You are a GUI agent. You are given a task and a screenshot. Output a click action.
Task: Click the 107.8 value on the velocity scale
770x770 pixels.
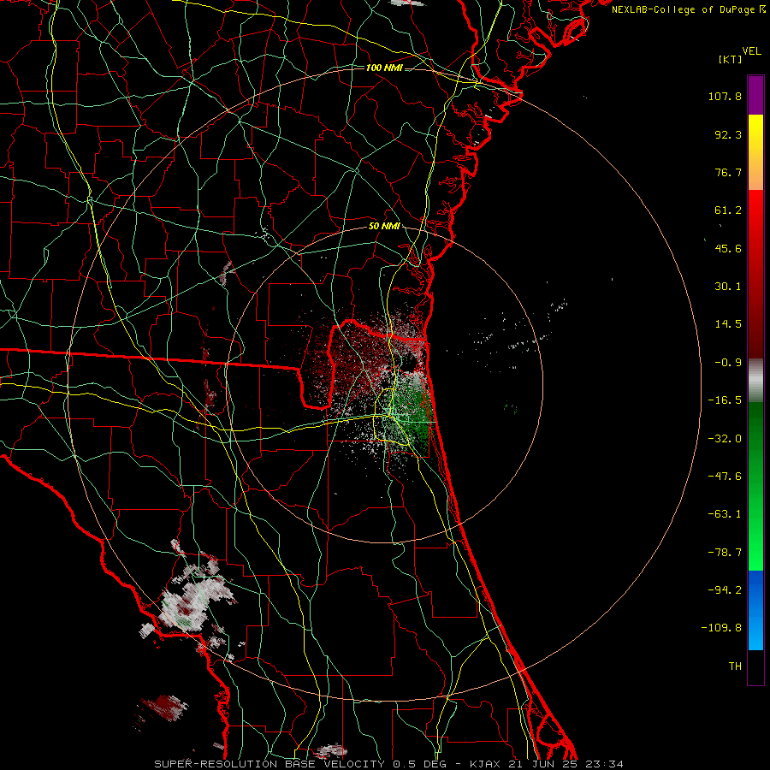point(725,96)
